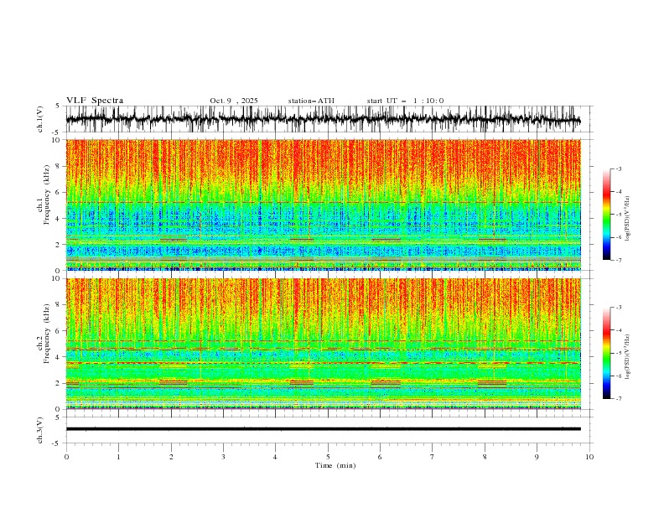The height and width of the screenshot is (513, 664).
Task: Click the ch.1 PSD color scale bar
Action: pyautogui.click(x=606, y=215)
